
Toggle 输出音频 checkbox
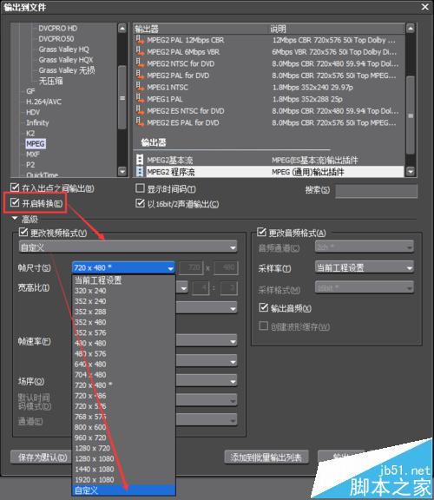pyautogui.click(x=263, y=307)
